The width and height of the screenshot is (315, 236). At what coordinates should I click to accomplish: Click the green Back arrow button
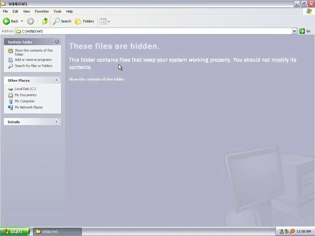coord(6,21)
